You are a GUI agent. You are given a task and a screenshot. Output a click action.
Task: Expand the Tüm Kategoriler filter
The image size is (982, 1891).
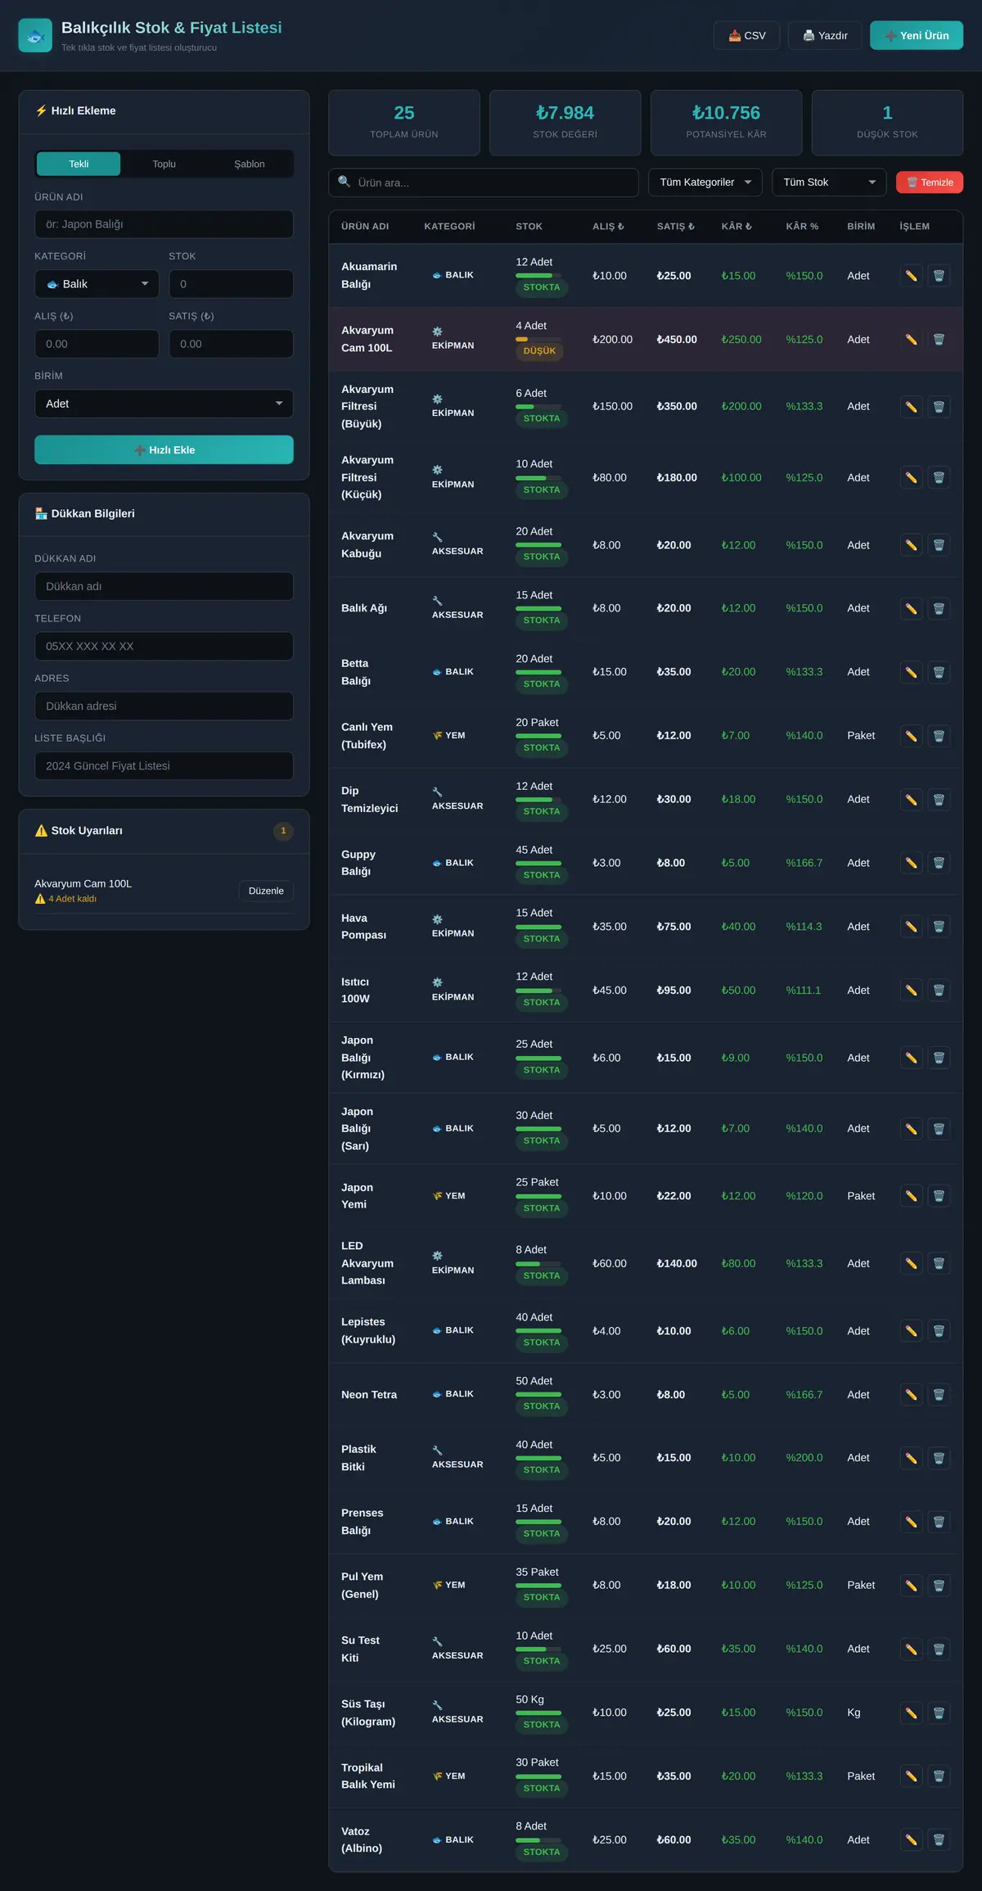[x=705, y=183]
